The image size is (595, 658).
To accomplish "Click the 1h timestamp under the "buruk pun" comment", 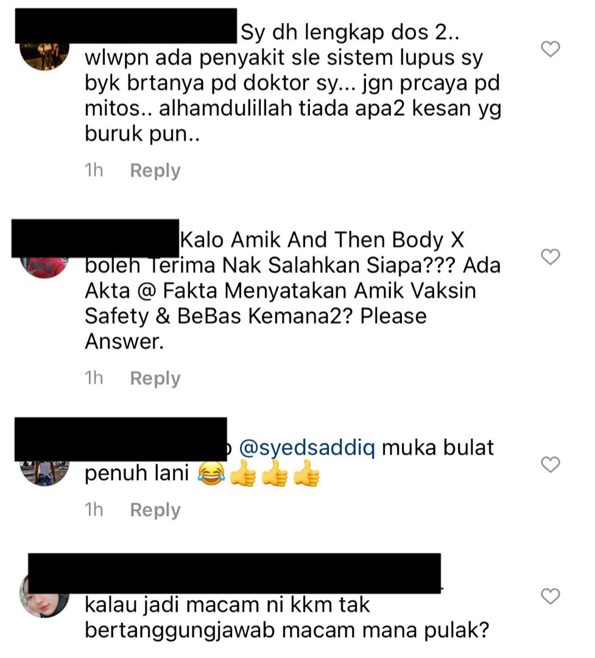I will point(94,171).
